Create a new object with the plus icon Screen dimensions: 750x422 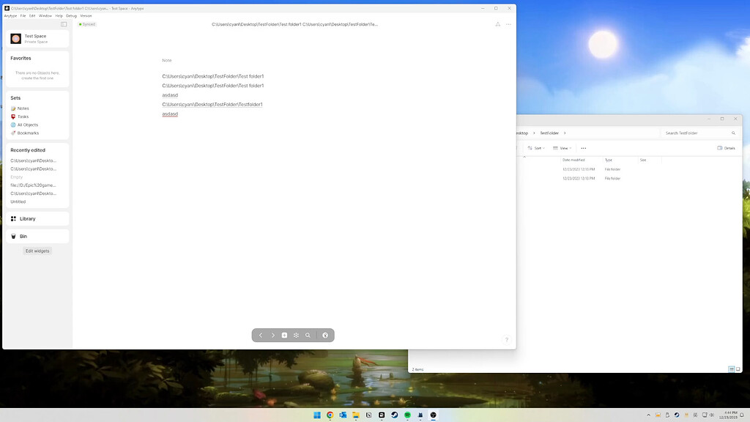tap(284, 335)
